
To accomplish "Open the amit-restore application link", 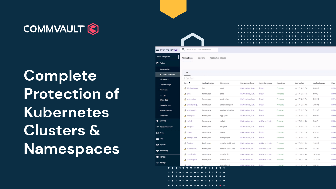I will click(x=192, y=99).
